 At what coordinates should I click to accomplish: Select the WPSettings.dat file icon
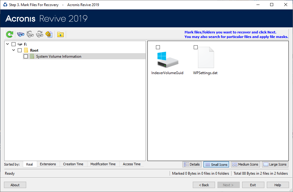[x=206, y=57]
